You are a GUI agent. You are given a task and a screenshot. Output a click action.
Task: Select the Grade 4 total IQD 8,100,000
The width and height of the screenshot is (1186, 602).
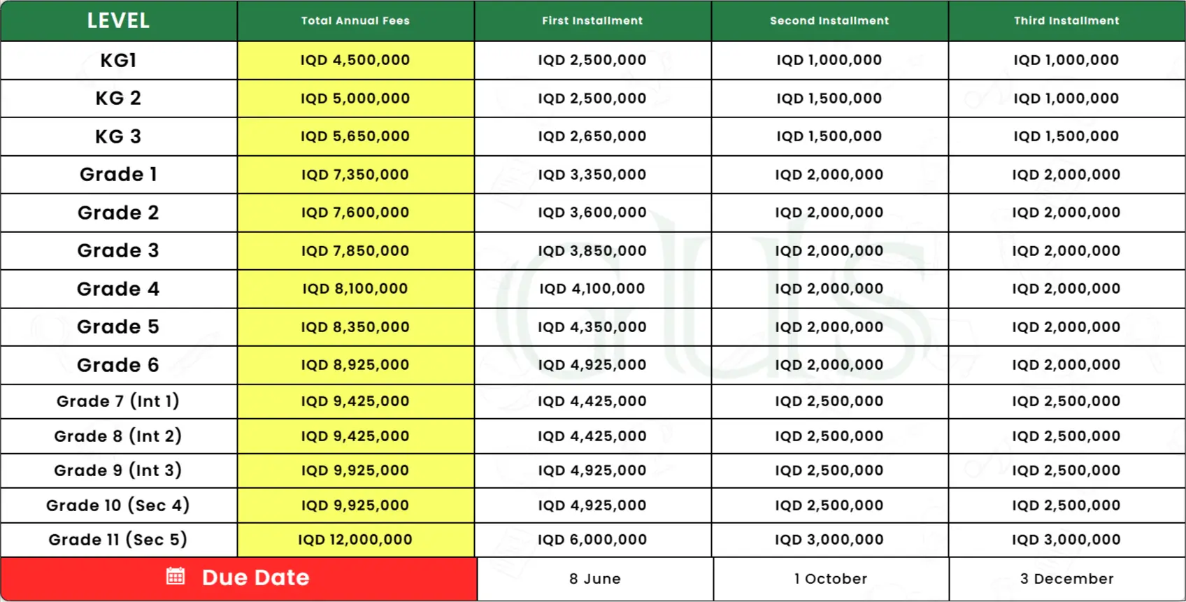coord(355,289)
